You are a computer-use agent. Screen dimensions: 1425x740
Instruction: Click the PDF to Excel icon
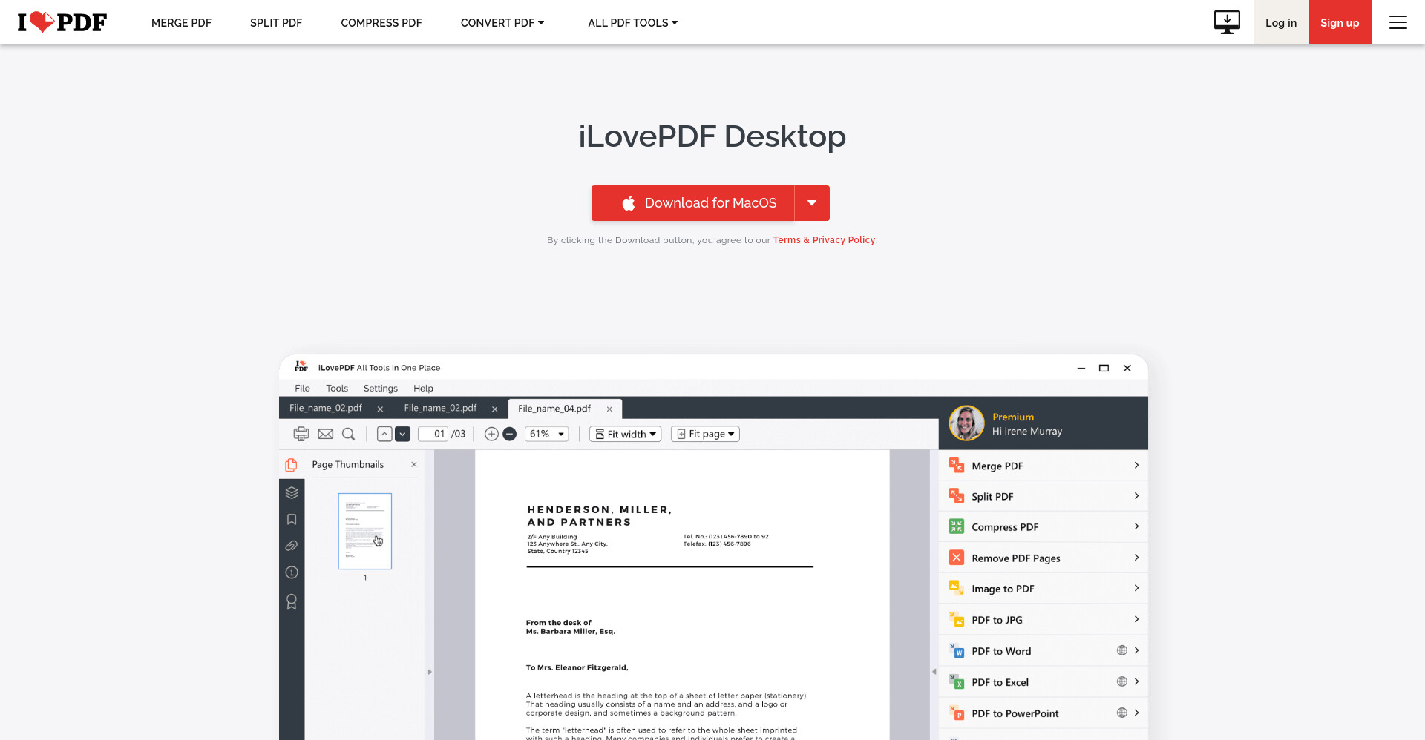(x=957, y=681)
